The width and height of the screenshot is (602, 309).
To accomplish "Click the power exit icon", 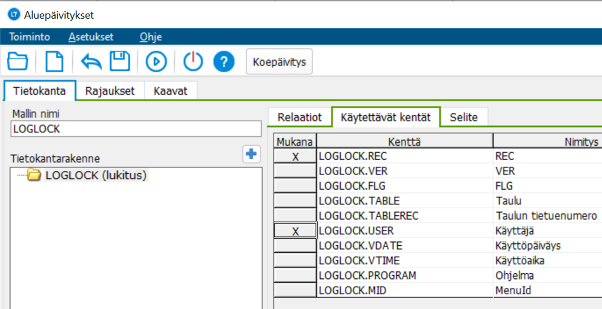I will [193, 61].
